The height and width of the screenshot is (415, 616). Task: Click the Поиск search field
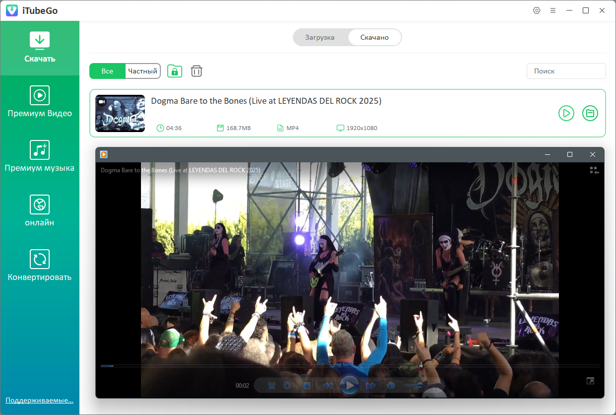566,71
